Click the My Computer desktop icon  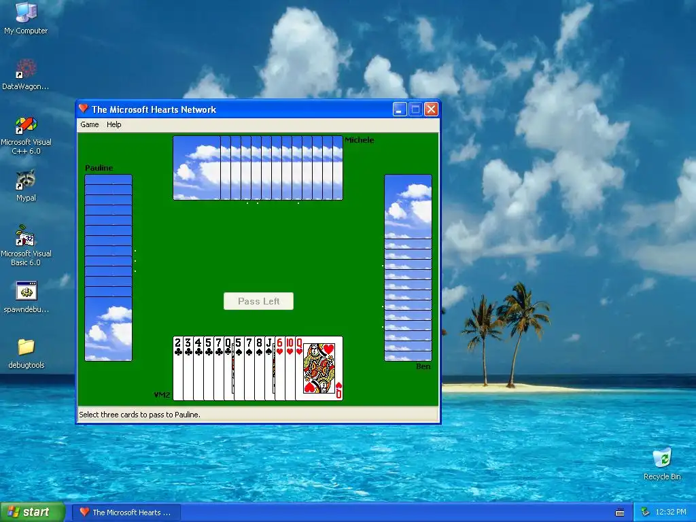[26, 18]
